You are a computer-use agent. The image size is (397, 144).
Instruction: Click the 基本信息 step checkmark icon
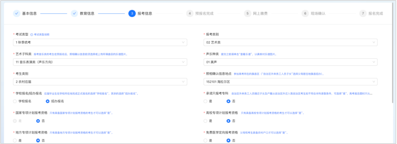coord(17,14)
